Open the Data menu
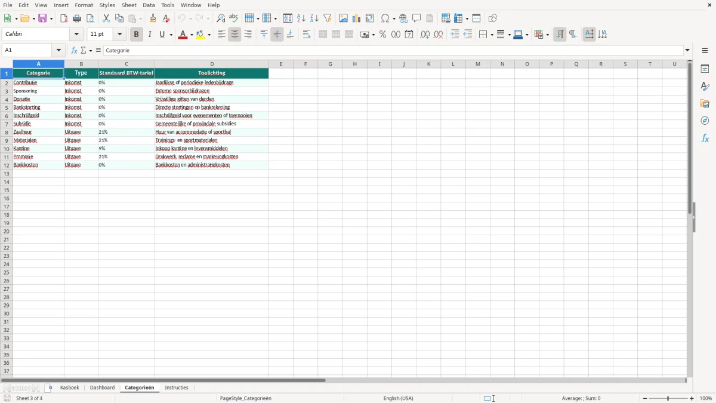 point(149,5)
